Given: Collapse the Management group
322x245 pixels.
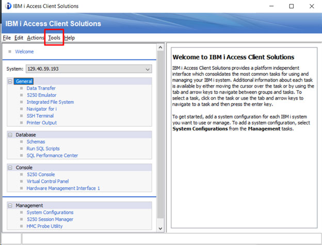Looking at the screenshot, I should [x=10, y=206].
